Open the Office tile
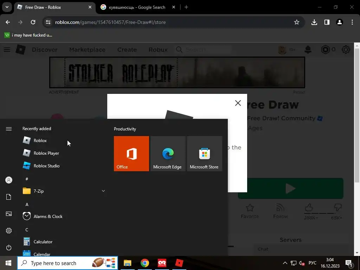This screenshot has width=360, height=270. coord(131,154)
